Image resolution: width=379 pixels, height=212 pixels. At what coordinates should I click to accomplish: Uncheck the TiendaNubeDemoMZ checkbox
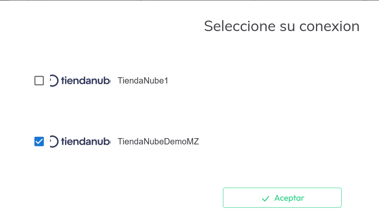coord(39,142)
